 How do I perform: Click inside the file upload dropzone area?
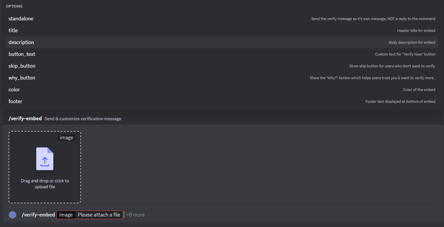(44, 167)
